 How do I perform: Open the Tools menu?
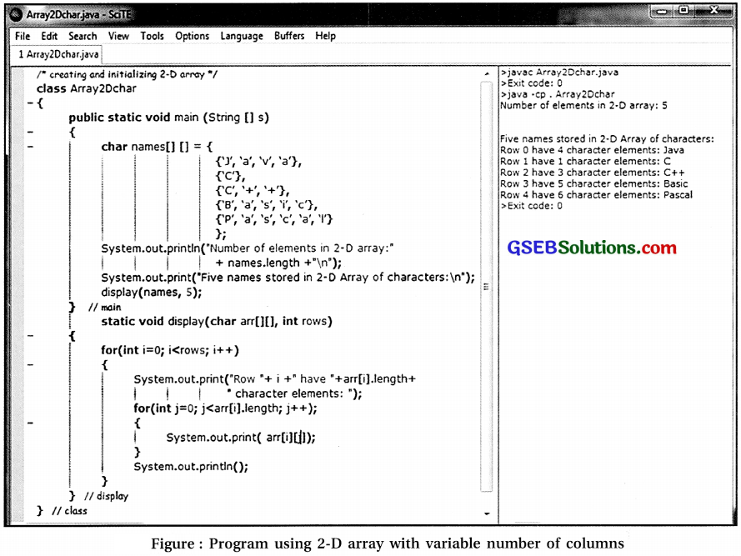[x=151, y=36]
